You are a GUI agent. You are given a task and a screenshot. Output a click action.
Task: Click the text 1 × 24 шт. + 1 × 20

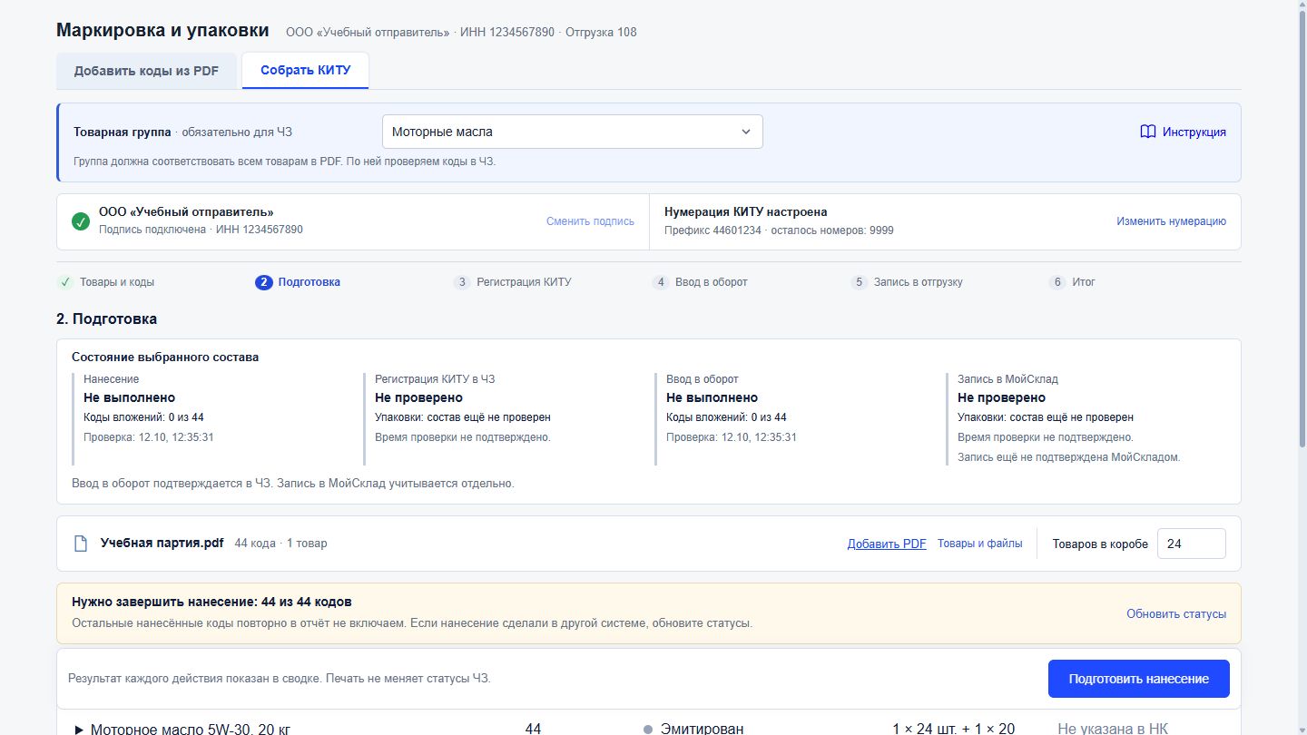click(x=953, y=729)
